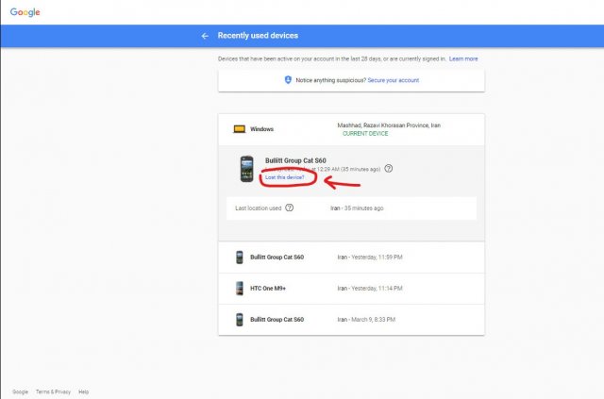Click the Google link in the footer
Image resolution: width=604 pixels, height=399 pixels.
[x=20, y=391]
